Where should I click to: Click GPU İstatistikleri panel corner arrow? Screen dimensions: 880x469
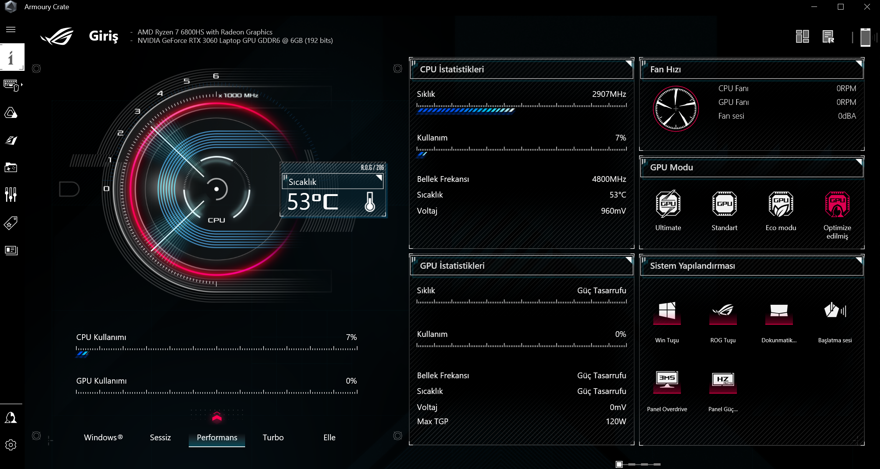(x=629, y=260)
